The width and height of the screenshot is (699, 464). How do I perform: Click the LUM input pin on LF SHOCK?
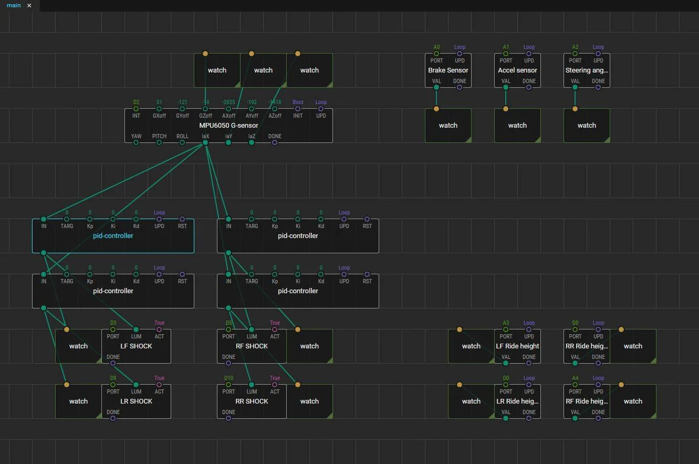(136, 329)
